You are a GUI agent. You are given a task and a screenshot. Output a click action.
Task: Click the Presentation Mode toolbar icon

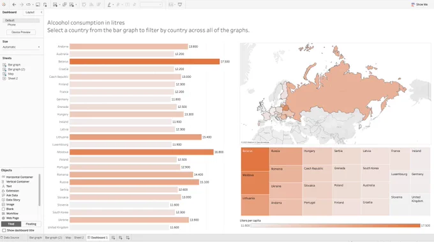pos(180,4)
